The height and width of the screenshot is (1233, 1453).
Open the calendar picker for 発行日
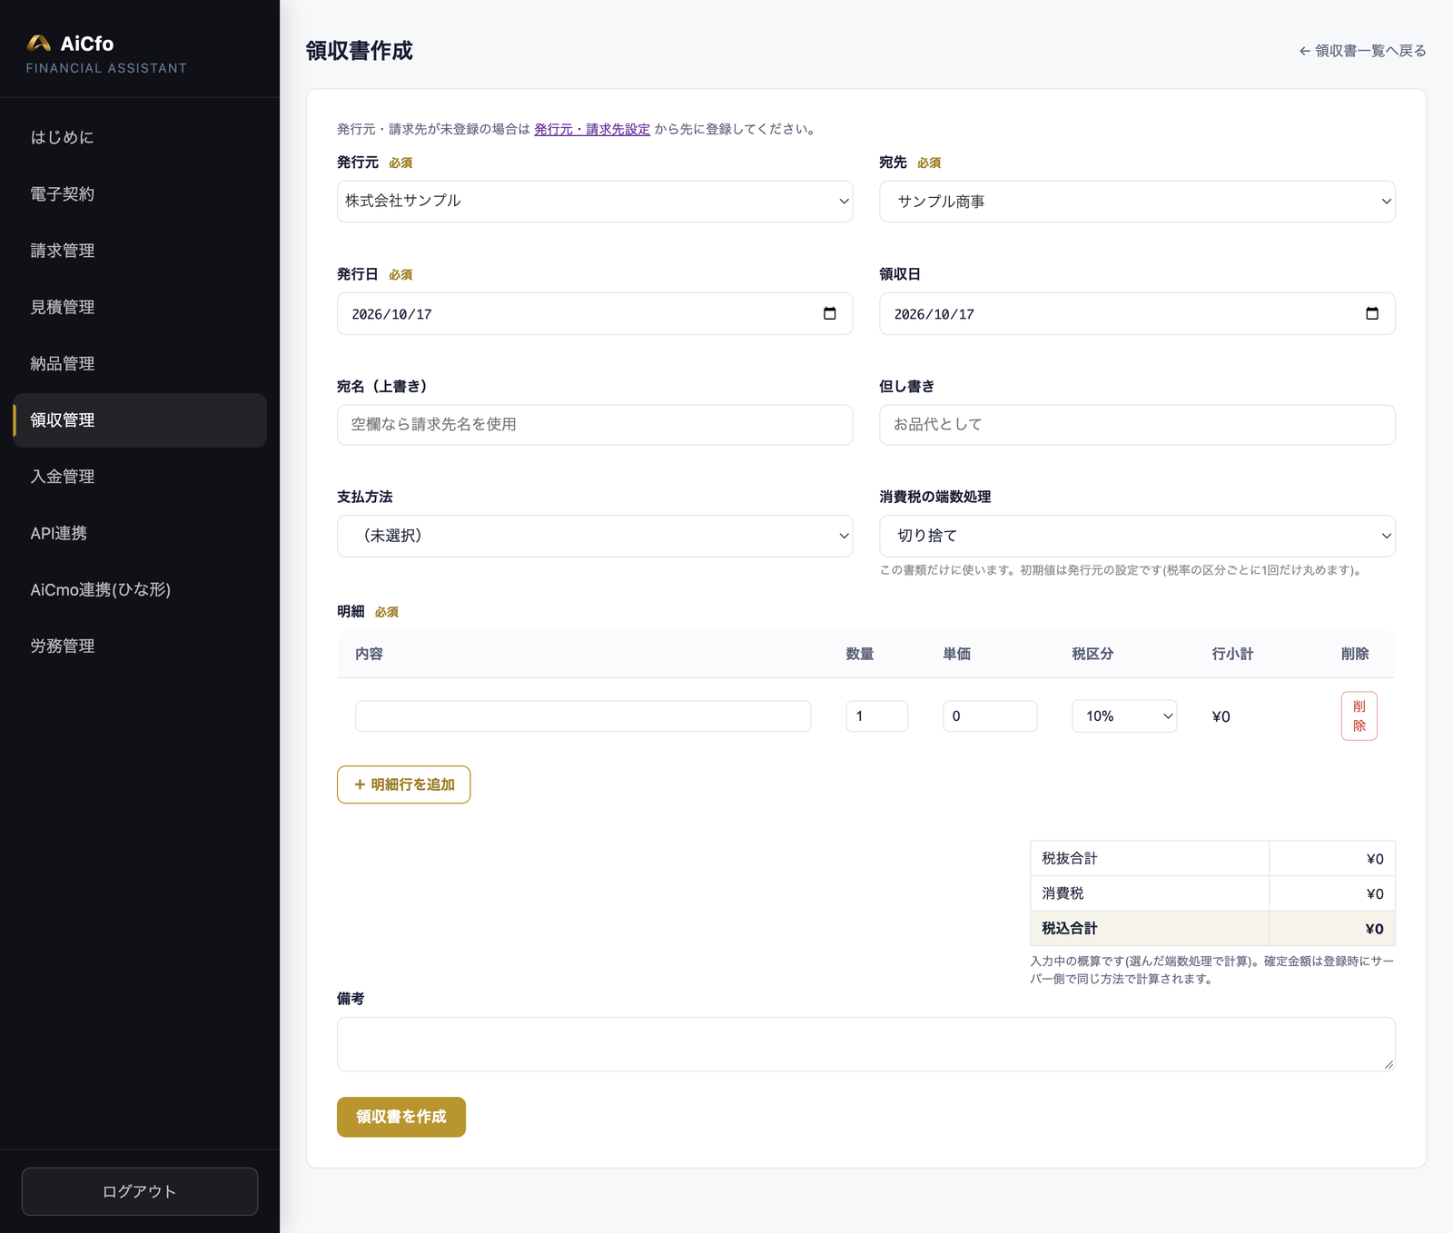click(829, 313)
